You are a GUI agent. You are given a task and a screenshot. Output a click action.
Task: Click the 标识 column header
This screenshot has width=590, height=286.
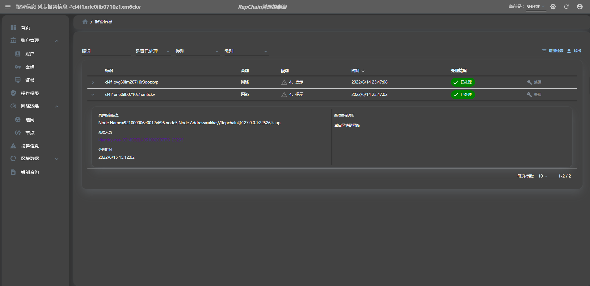[x=109, y=71]
